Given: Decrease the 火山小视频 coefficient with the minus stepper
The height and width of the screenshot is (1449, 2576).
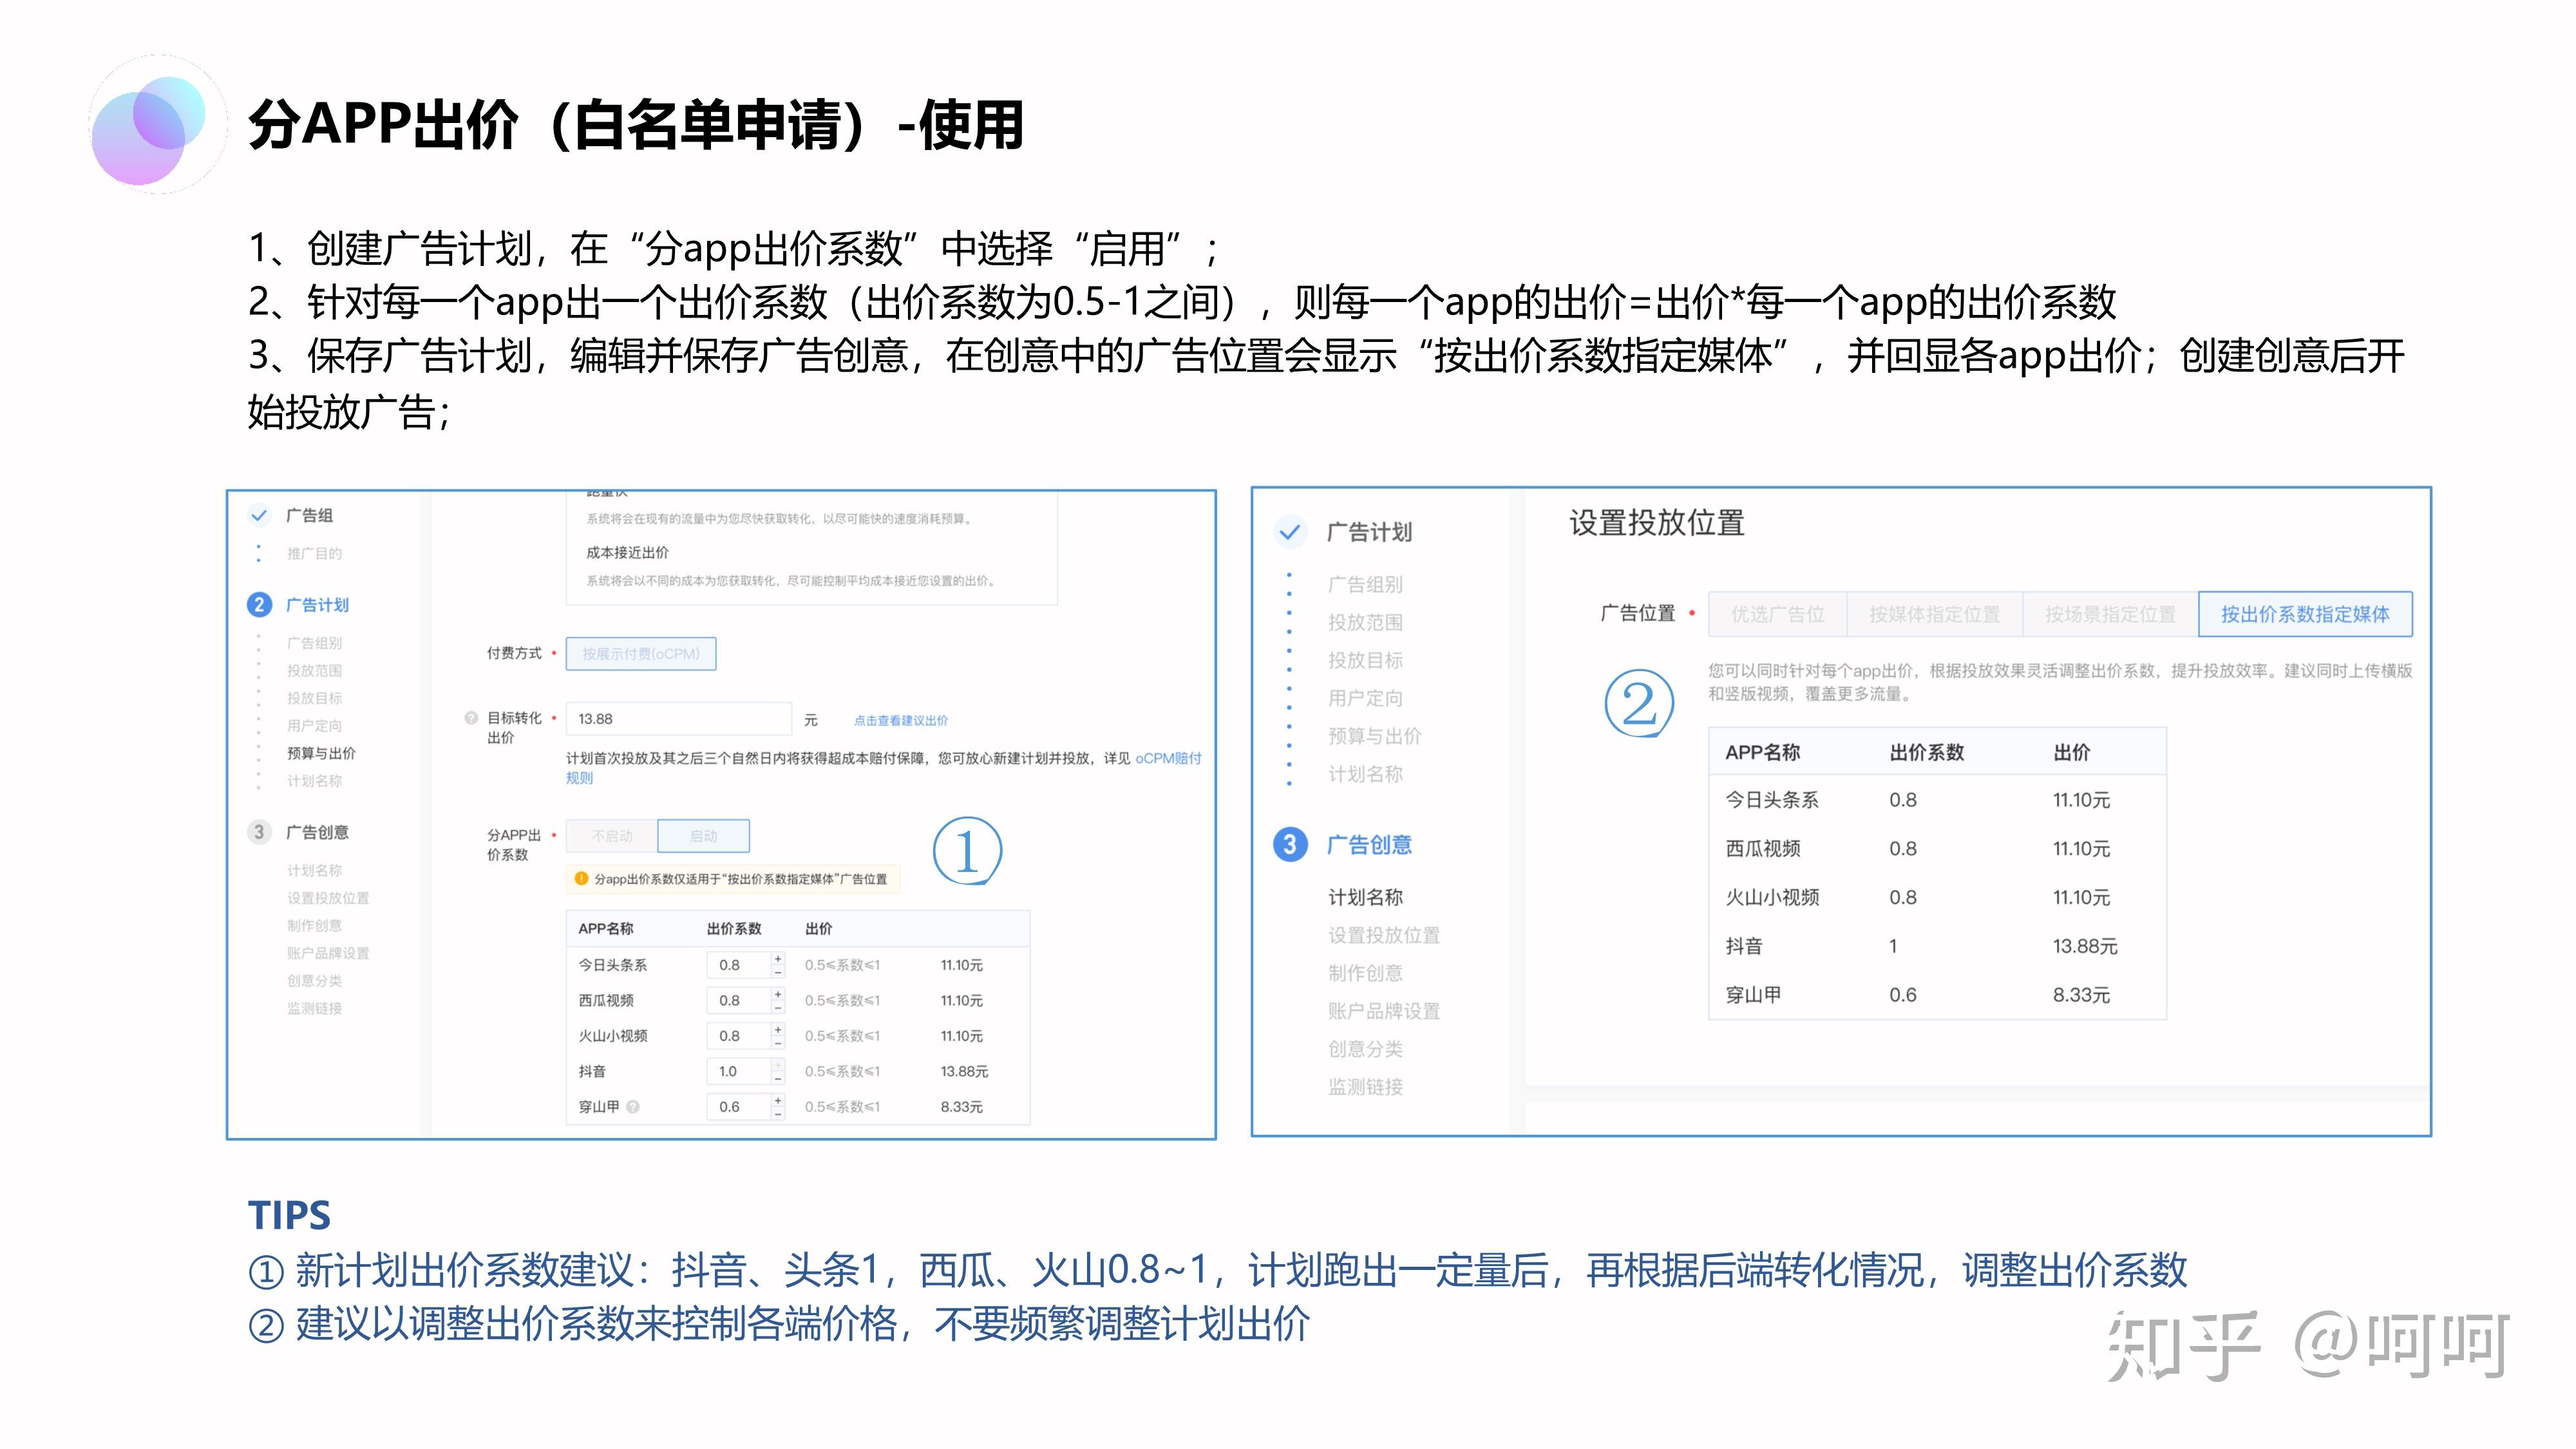Looking at the screenshot, I should pos(778,1043).
